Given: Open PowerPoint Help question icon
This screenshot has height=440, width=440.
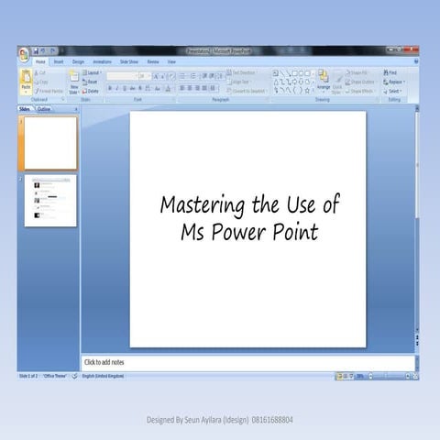Looking at the screenshot, I should (416, 61).
